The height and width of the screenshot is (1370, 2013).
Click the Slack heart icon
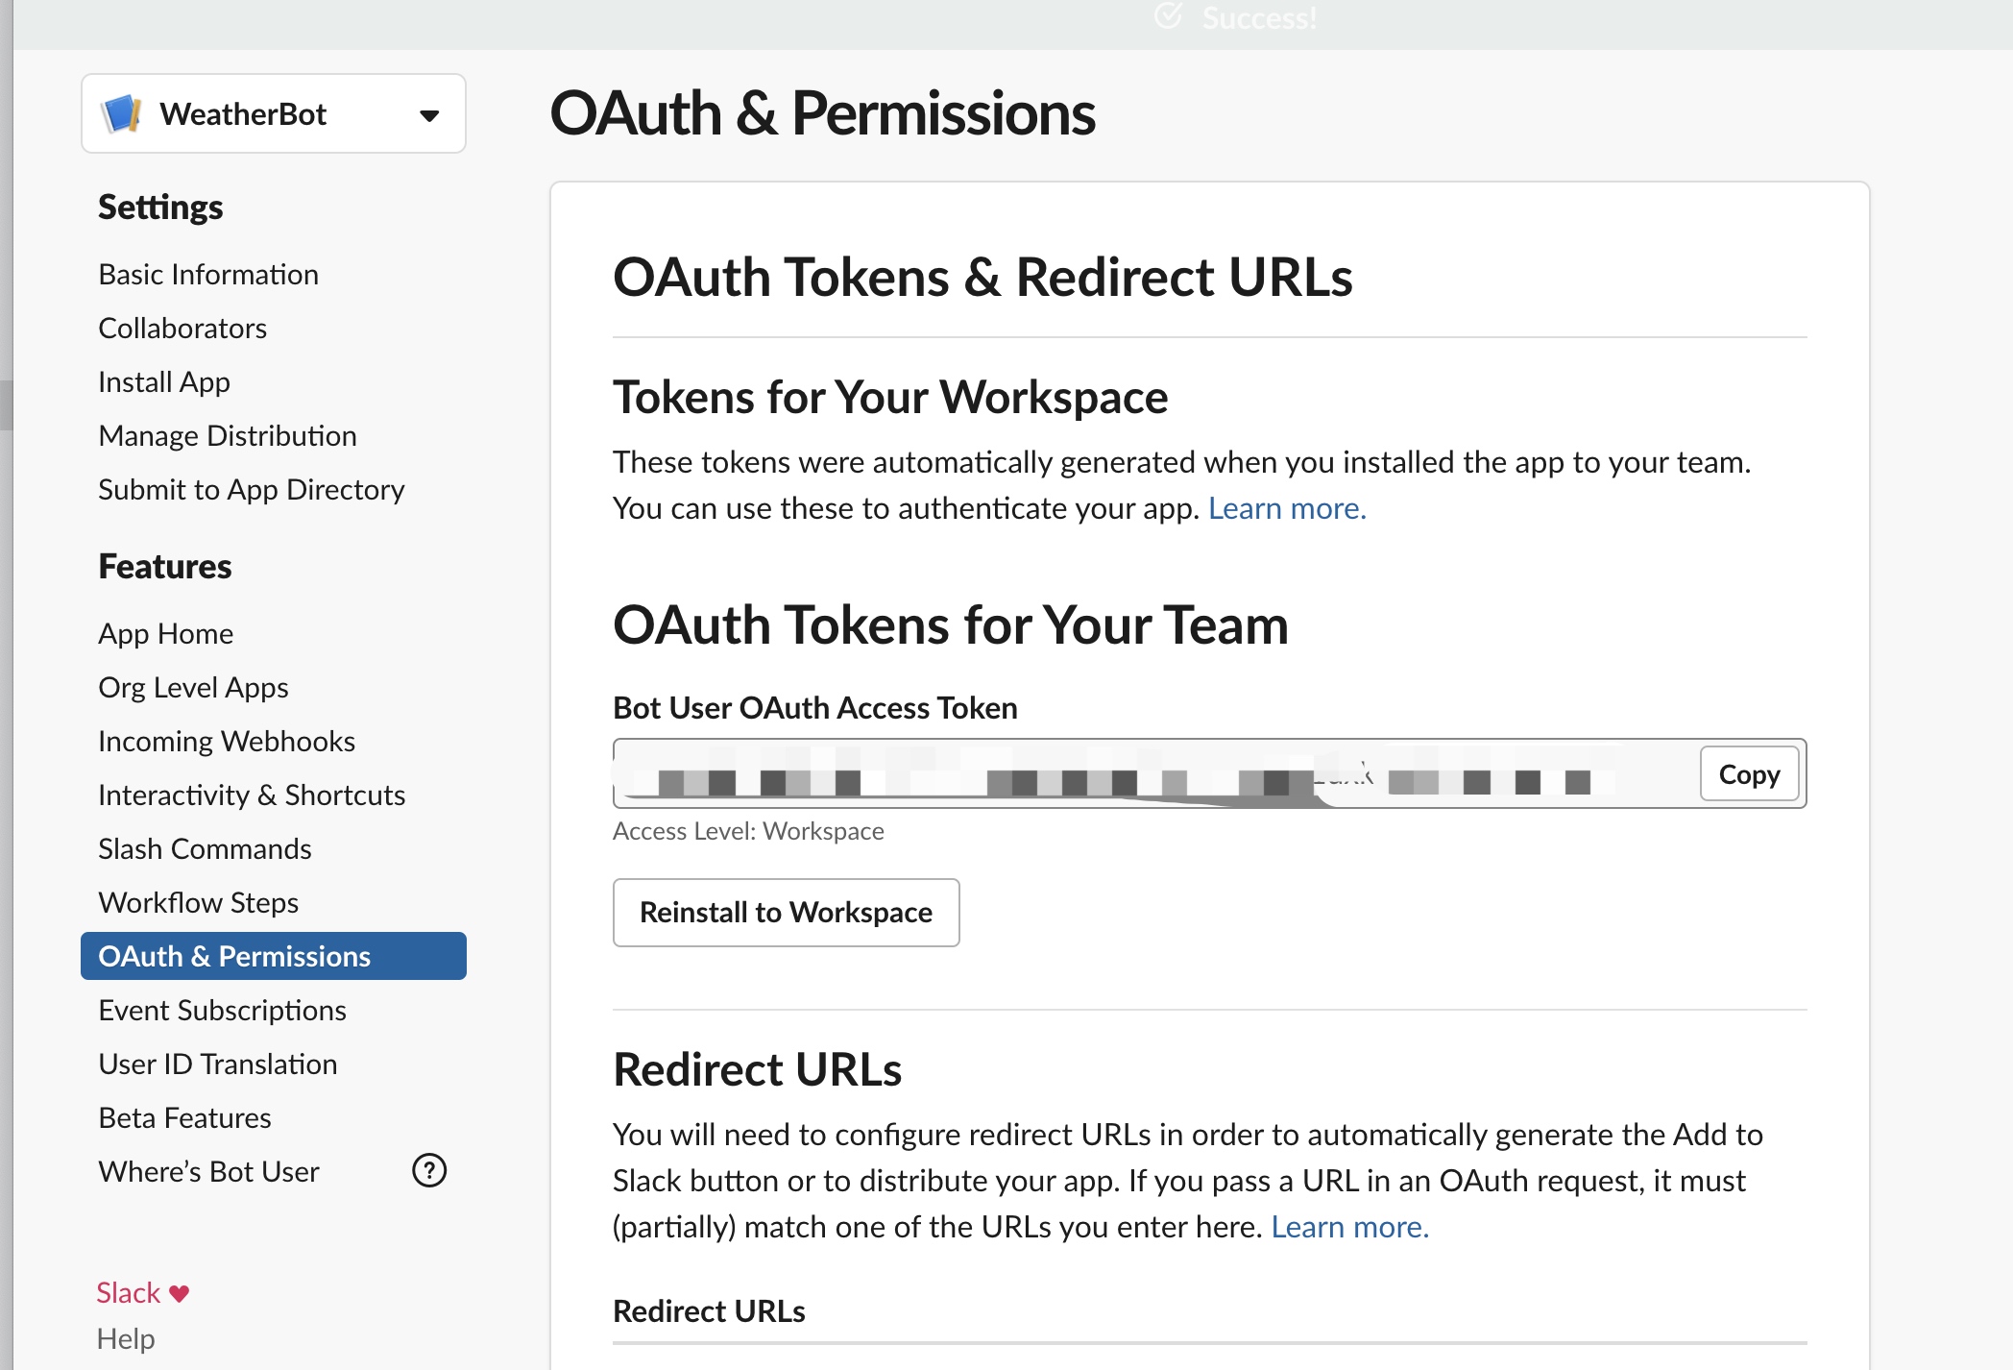(x=180, y=1293)
